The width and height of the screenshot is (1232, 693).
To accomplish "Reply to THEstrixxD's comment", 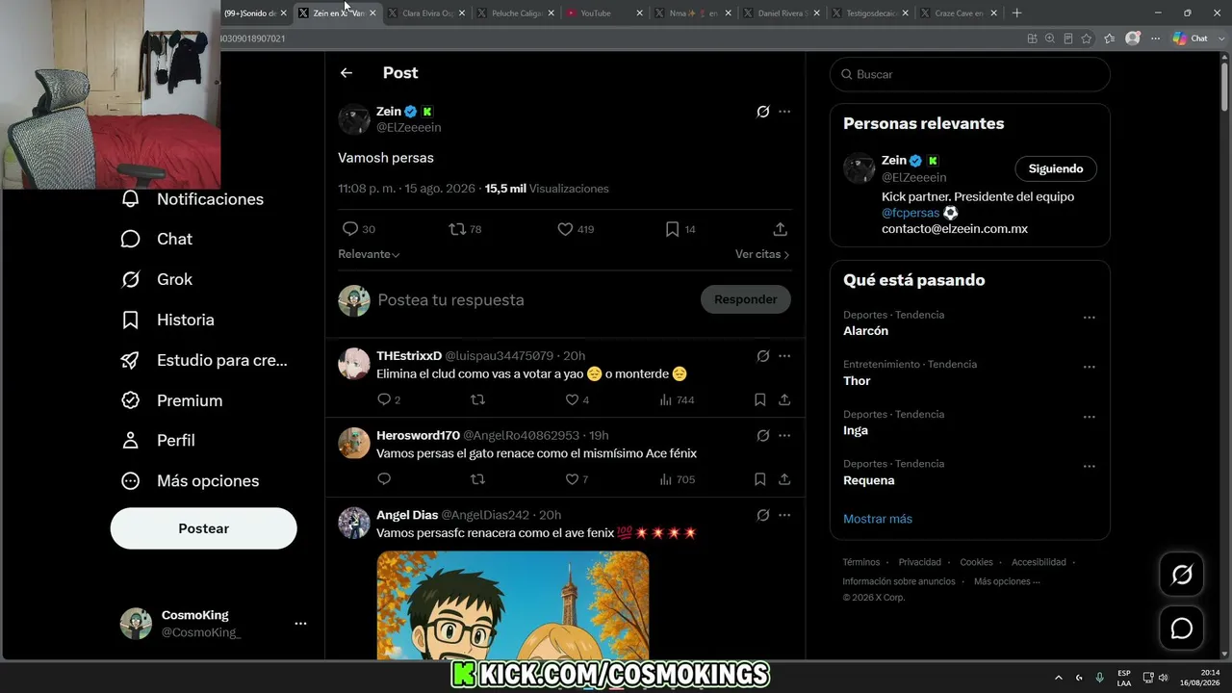I will (384, 399).
